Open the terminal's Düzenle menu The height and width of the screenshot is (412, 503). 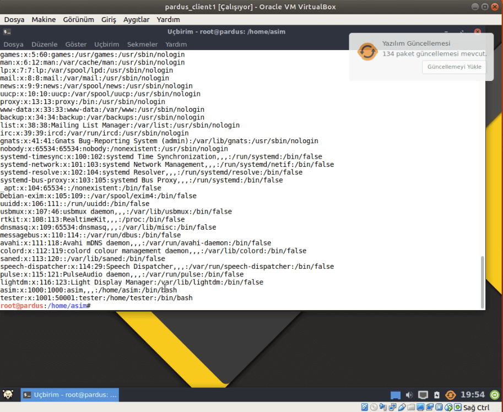pyautogui.click(x=44, y=44)
